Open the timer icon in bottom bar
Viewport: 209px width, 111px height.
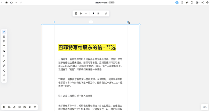(15, 107)
